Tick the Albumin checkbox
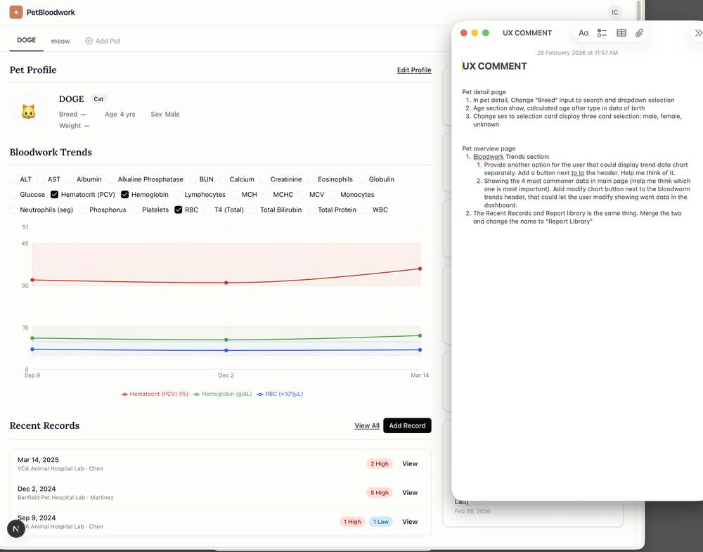Viewport: 703px width, 552px height. 70,179
